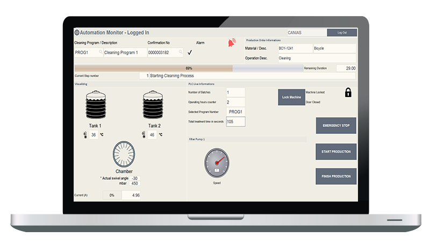
Task: Open the Confirmation No search lookup
Action: pyautogui.click(x=180, y=53)
